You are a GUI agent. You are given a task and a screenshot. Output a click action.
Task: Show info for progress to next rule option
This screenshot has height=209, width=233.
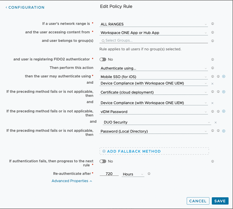[213, 161]
